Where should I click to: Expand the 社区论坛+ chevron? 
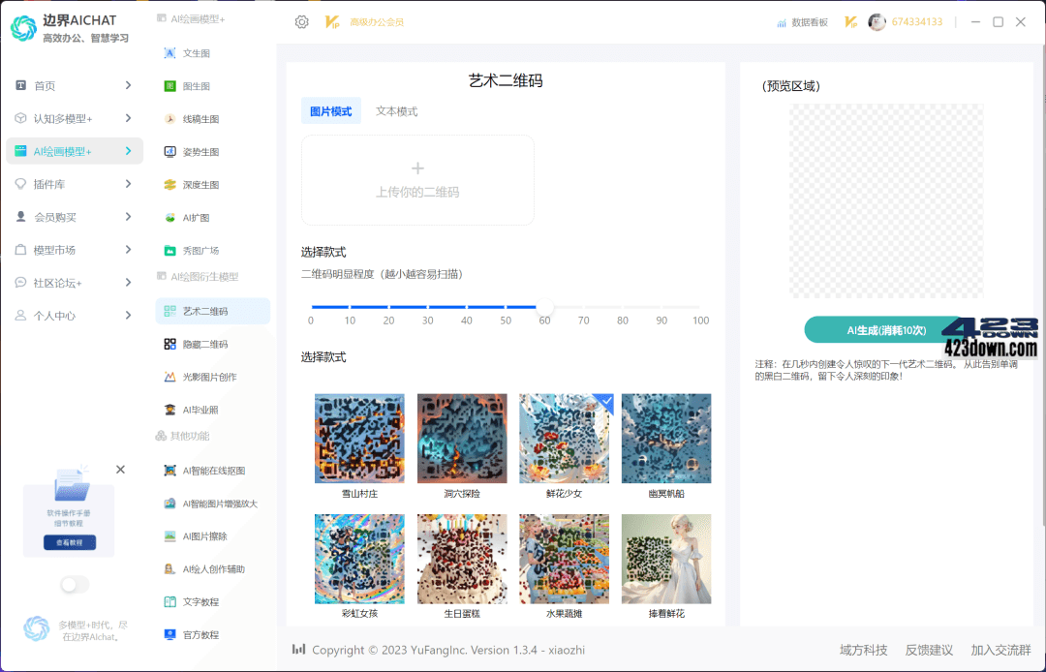(x=128, y=283)
